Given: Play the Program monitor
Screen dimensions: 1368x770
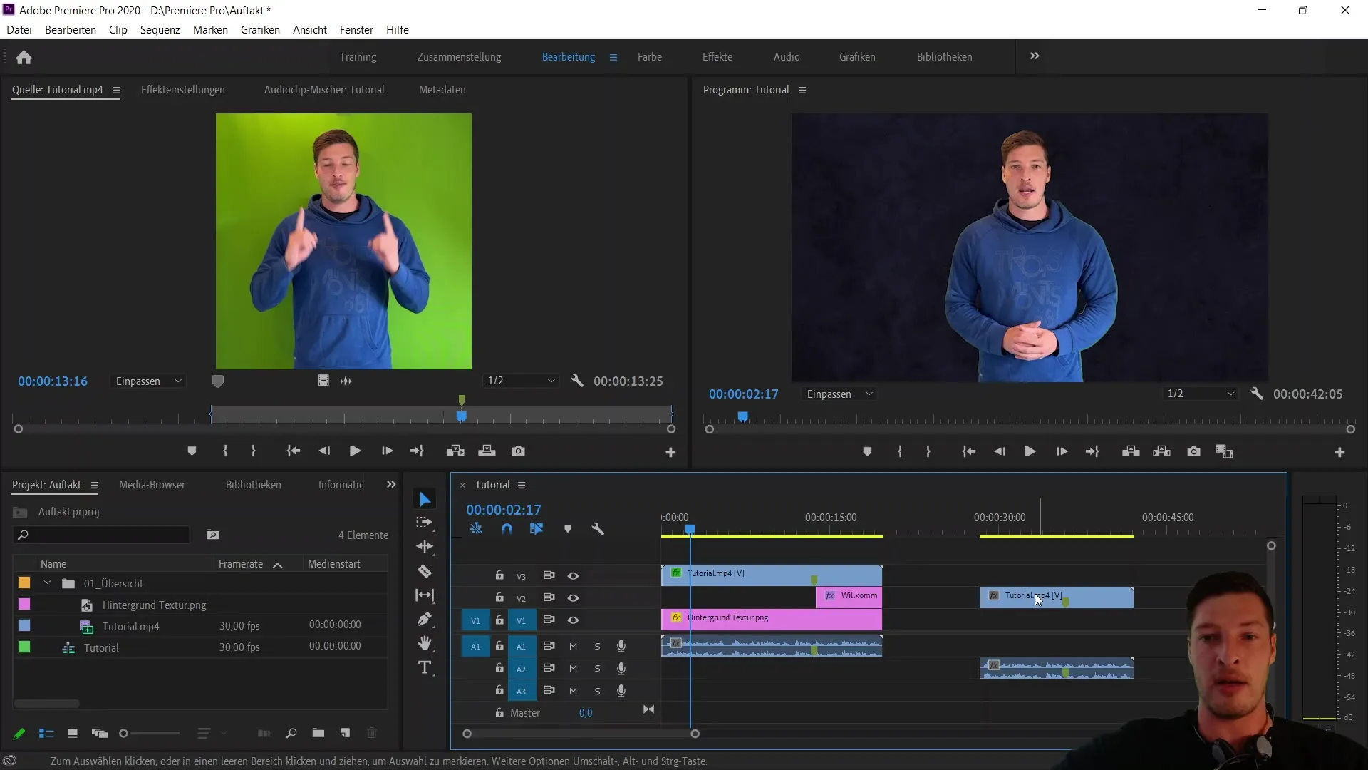Looking at the screenshot, I should (1030, 451).
